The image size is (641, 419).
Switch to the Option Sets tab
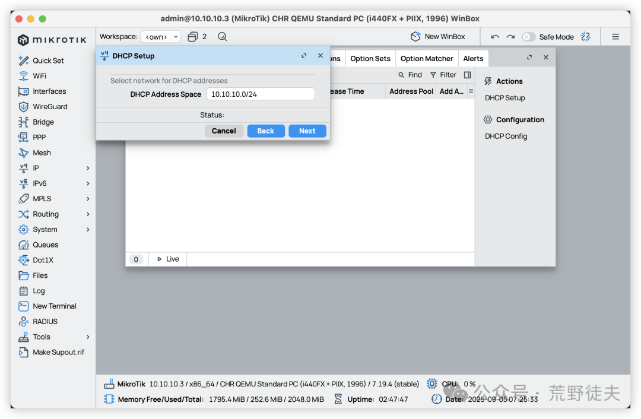tap(370, 58)
